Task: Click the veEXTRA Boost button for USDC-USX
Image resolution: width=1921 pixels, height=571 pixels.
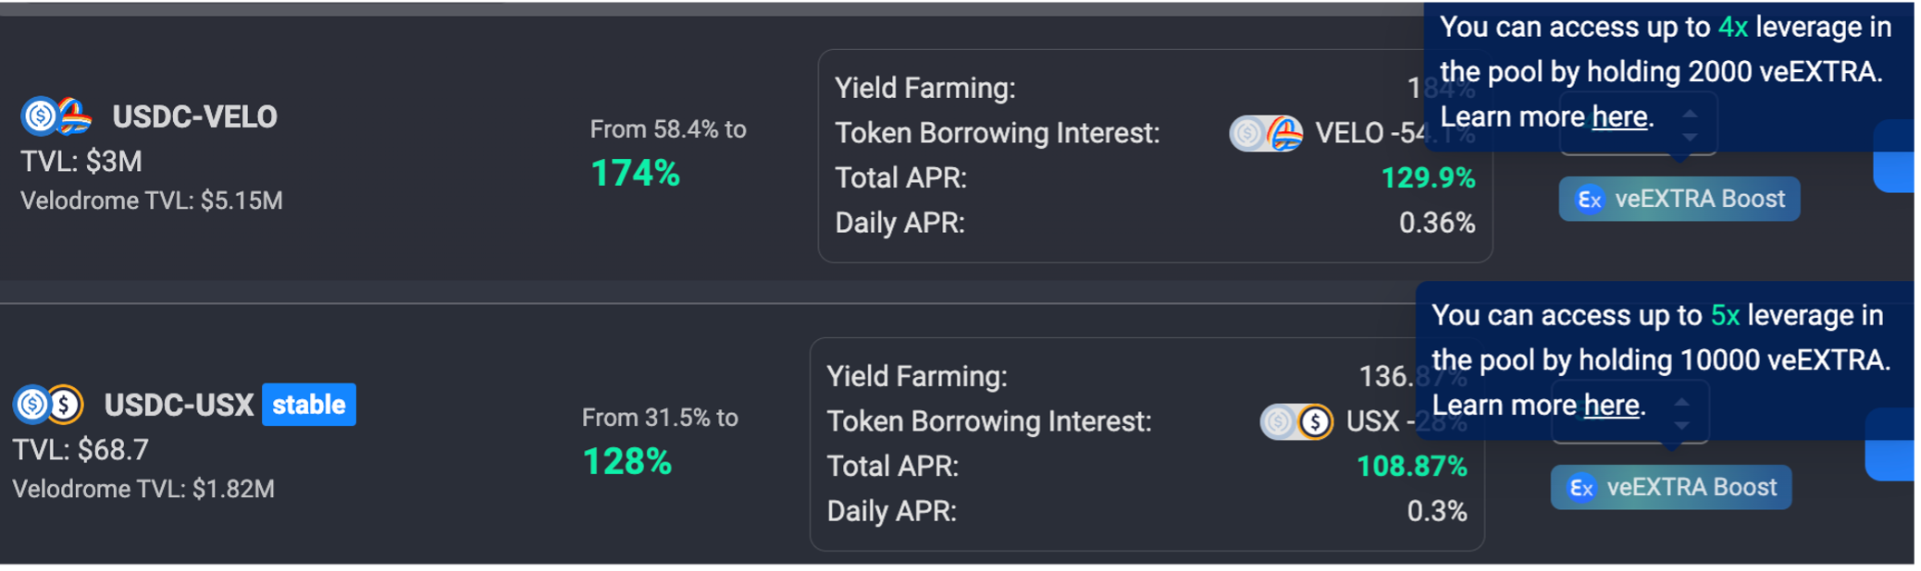Action: (x=1670, y=488)
